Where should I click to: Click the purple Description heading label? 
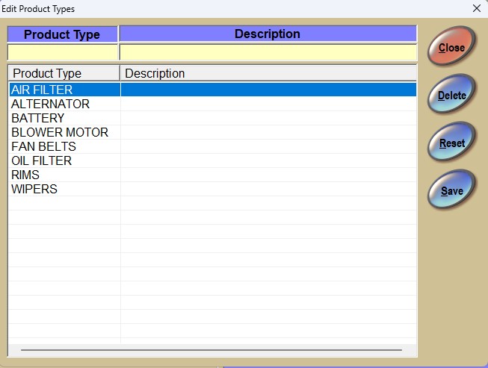click(268, 34)
